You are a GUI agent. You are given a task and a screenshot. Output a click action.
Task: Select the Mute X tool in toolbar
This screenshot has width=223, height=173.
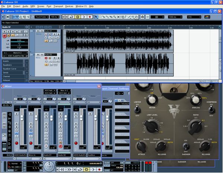pyautogui.click(x=118, y=17)
